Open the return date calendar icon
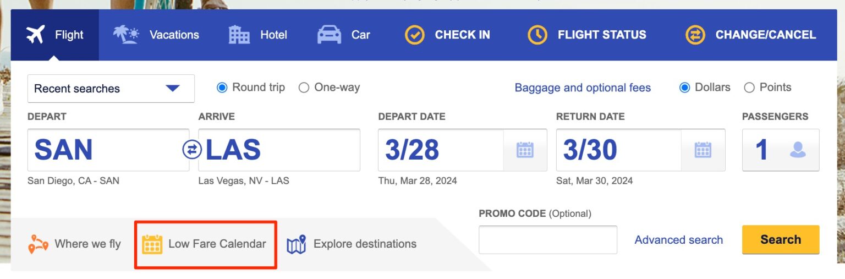Viewport: 845px width, 279px height. [x=703, y=150]
